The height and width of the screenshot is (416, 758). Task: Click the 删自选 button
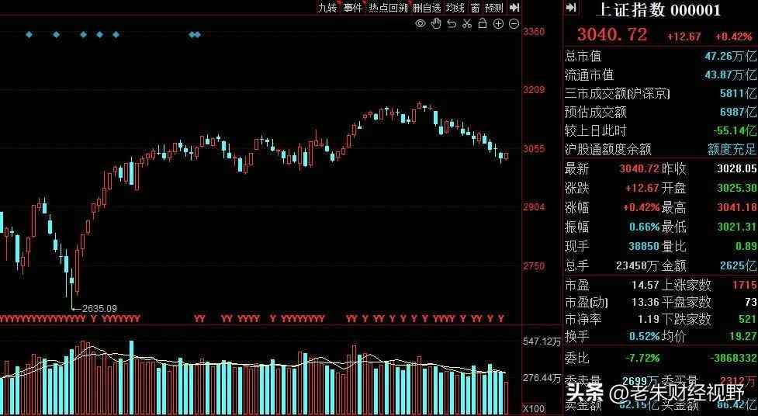427,8
